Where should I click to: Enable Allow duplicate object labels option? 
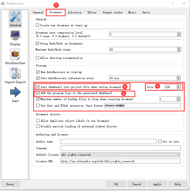38,121
